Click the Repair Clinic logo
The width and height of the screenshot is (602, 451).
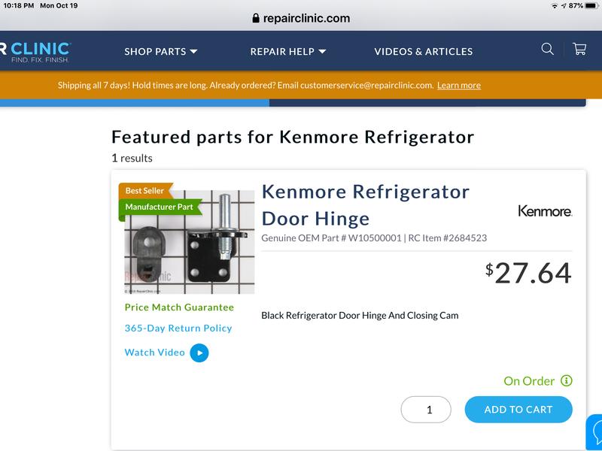(x=35, y=51)
